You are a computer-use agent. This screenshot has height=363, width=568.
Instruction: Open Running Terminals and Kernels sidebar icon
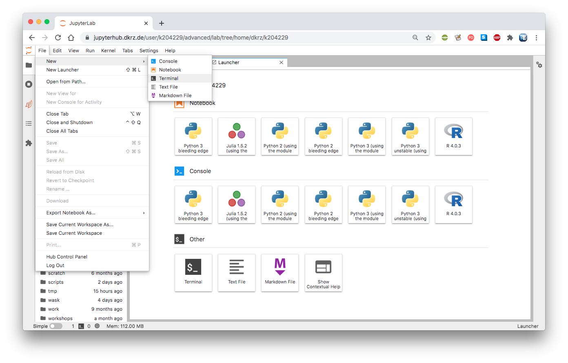tap(29, 84)
